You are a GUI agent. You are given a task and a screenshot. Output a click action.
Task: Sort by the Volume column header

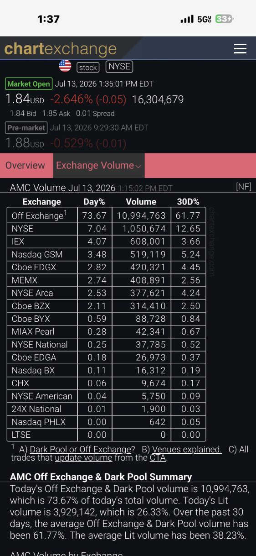[x=141, y=202]
